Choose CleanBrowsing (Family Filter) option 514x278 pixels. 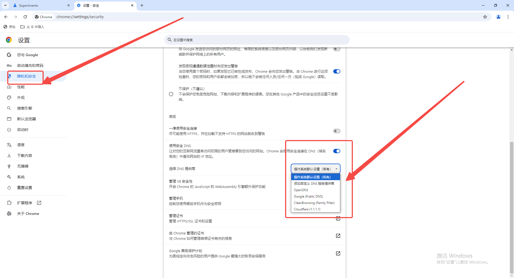click(316, 203)
